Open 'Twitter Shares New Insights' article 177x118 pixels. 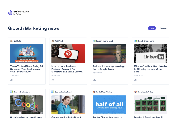coord(108,117)
